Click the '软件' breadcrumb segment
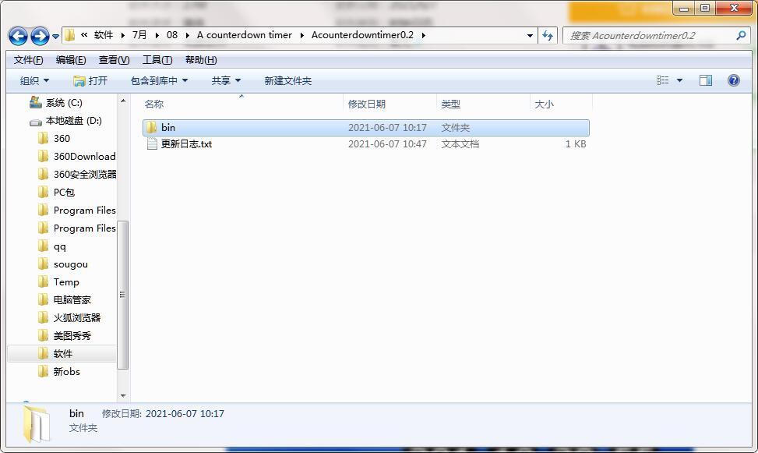The width and height of the screenshot is (758, 453). click(104, 35)
